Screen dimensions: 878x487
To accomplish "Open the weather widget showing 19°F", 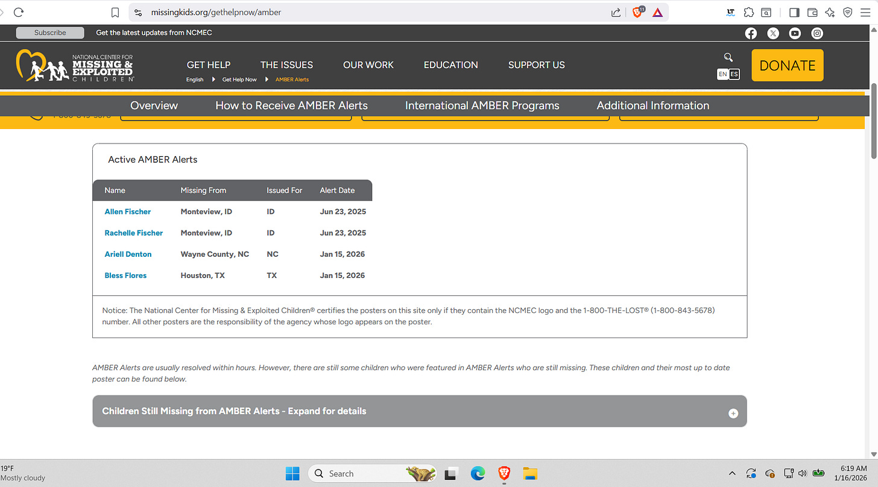I will (23, 473).
